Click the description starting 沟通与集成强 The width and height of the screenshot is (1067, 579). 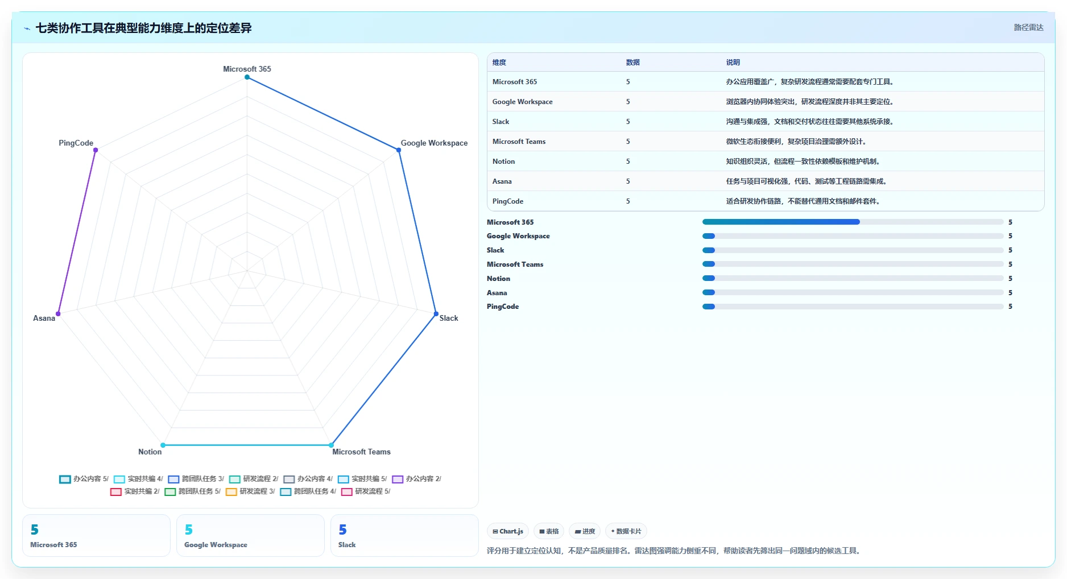click(811, 122)
